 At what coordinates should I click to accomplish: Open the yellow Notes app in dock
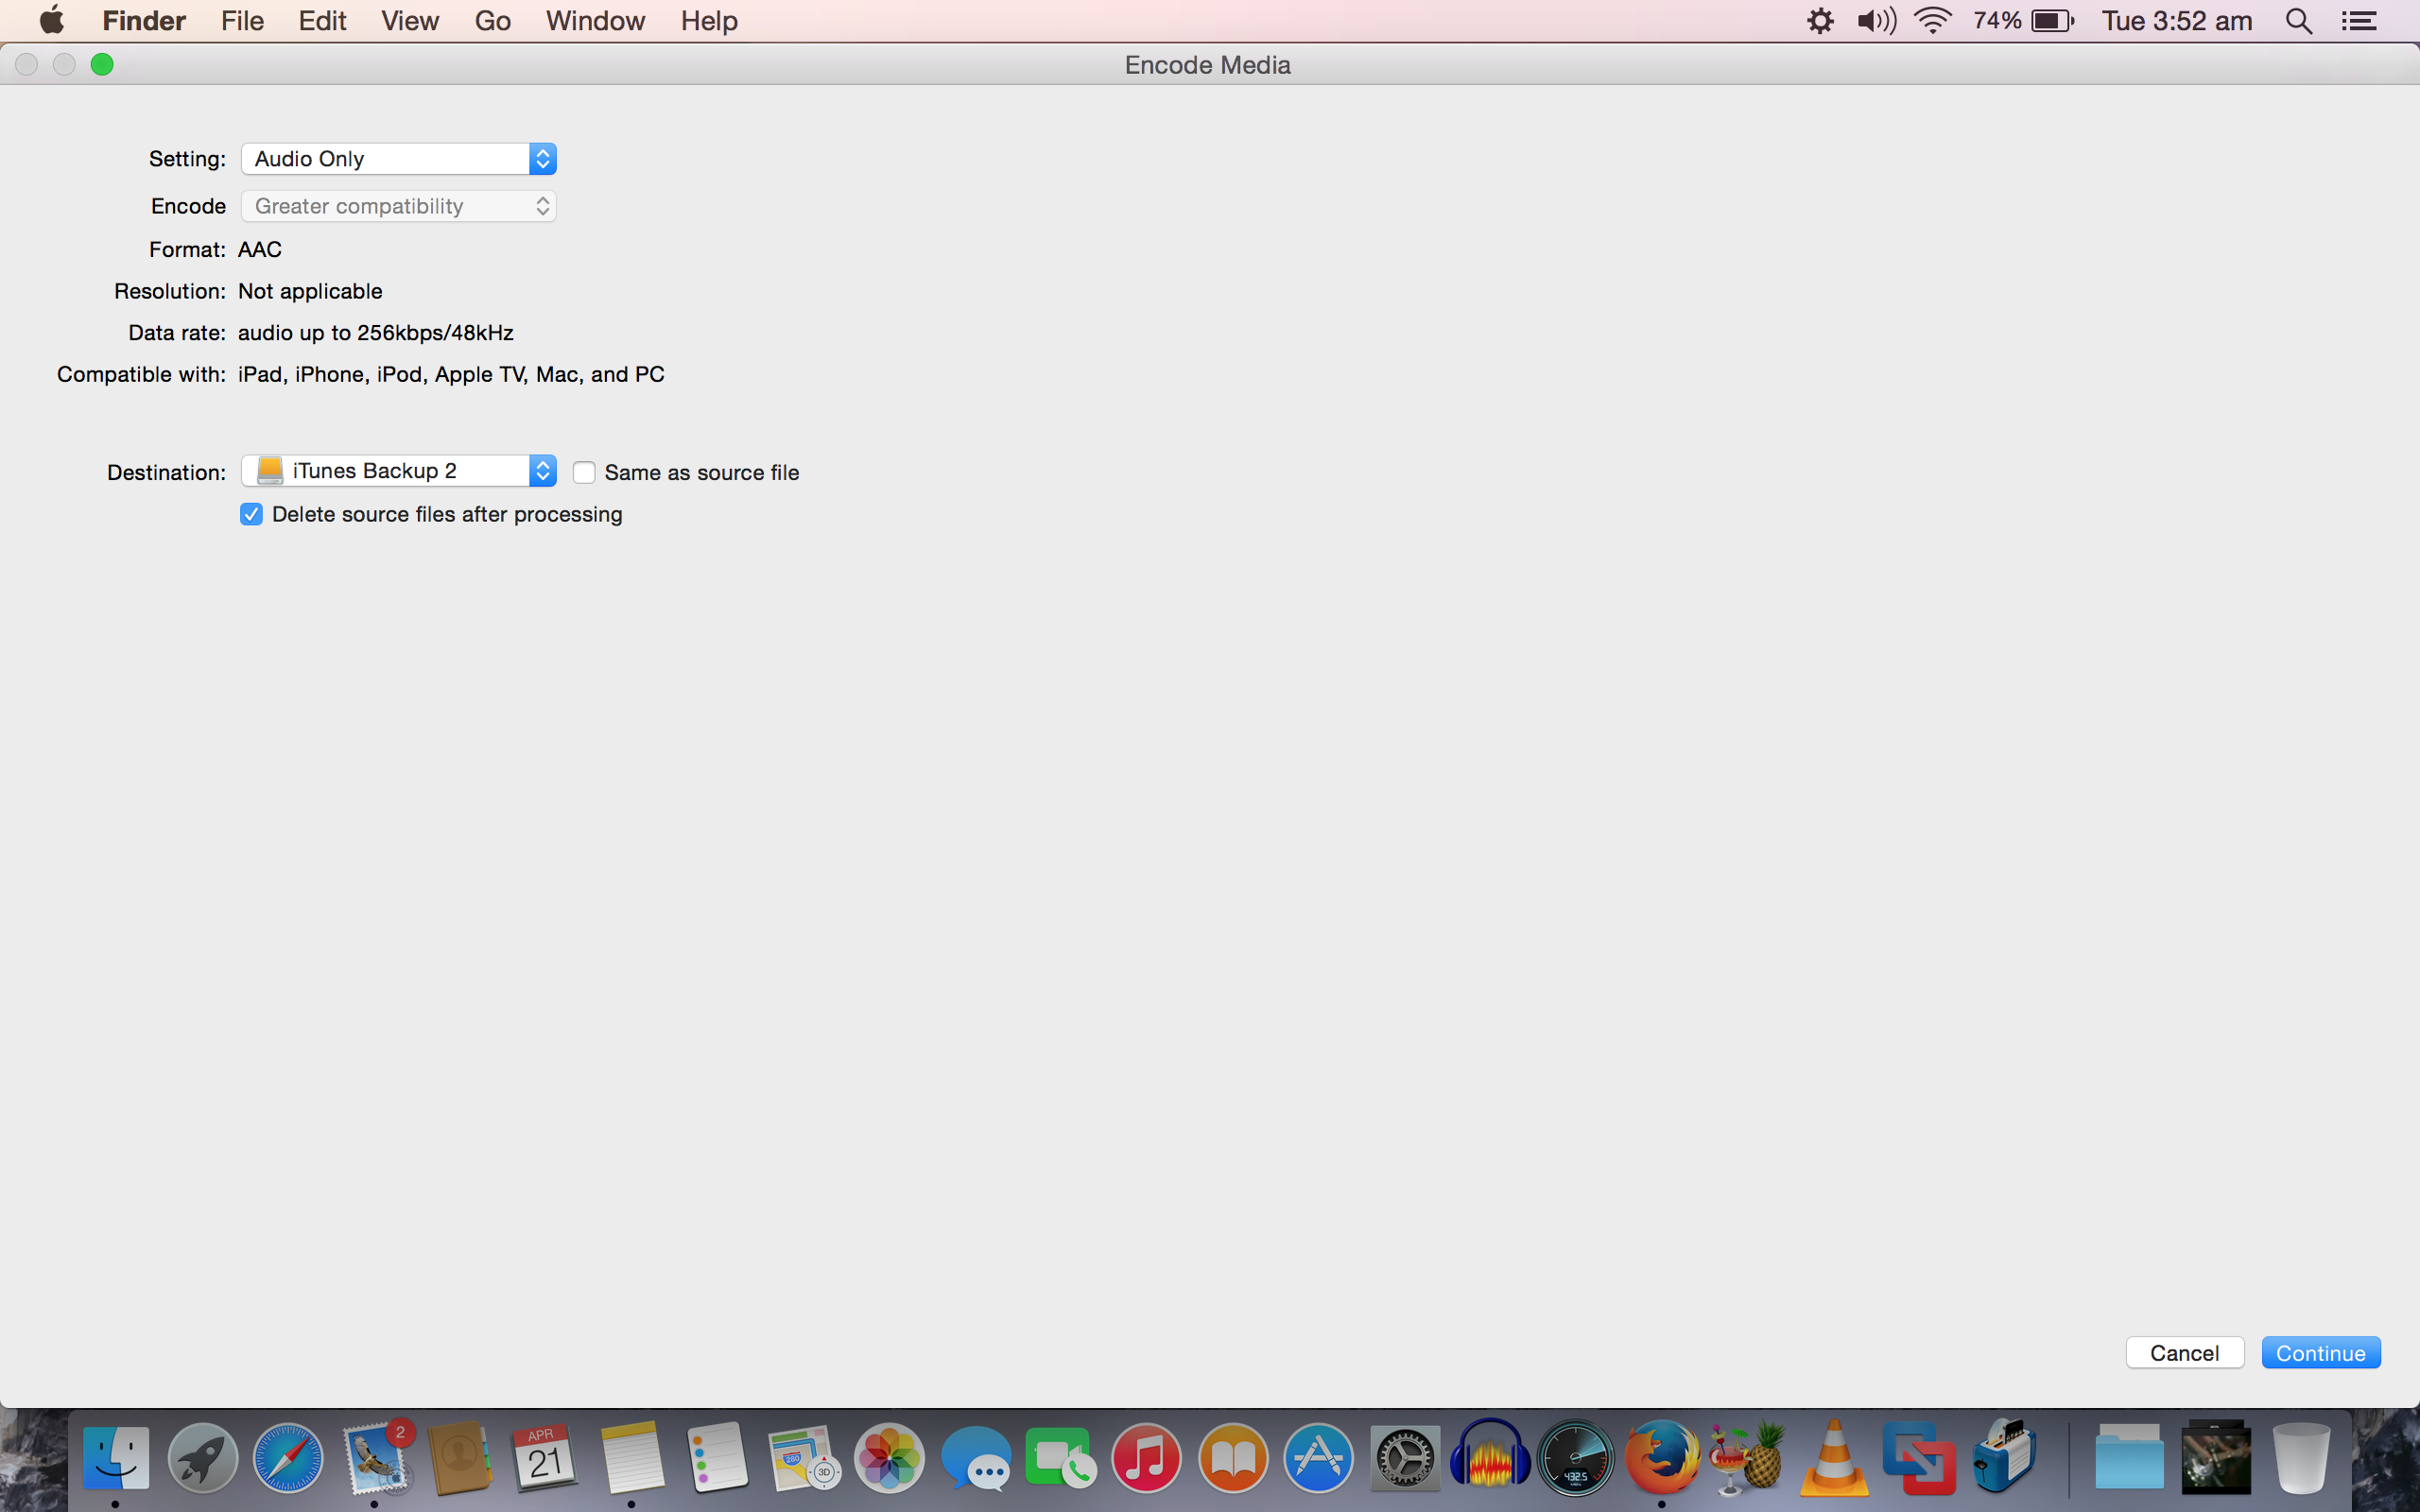pos(632,1457)
